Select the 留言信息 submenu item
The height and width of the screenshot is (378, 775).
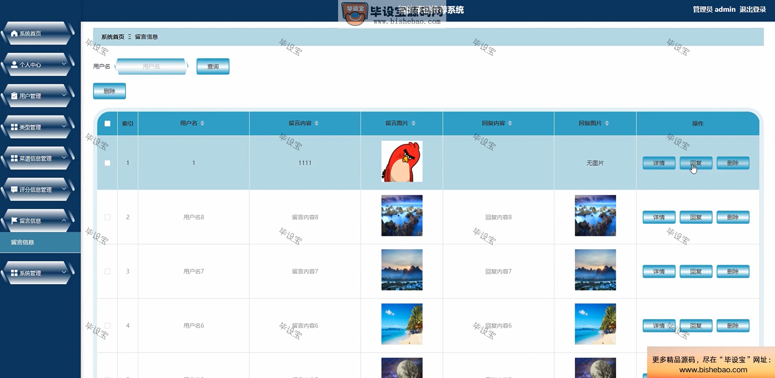point(40,242)
